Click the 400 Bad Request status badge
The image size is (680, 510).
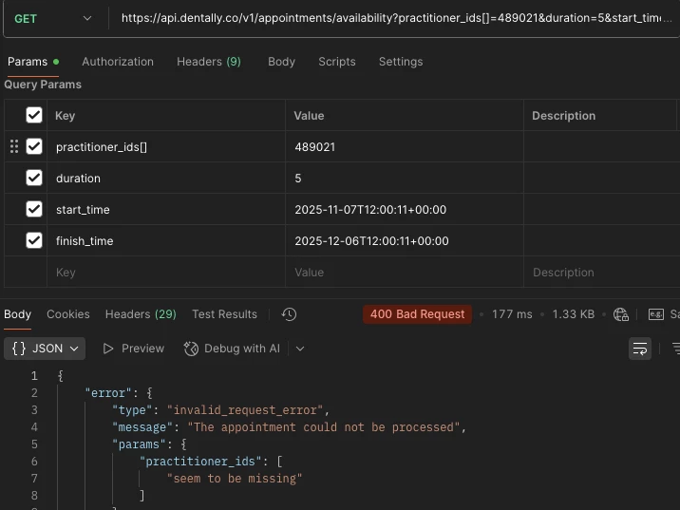417,314
